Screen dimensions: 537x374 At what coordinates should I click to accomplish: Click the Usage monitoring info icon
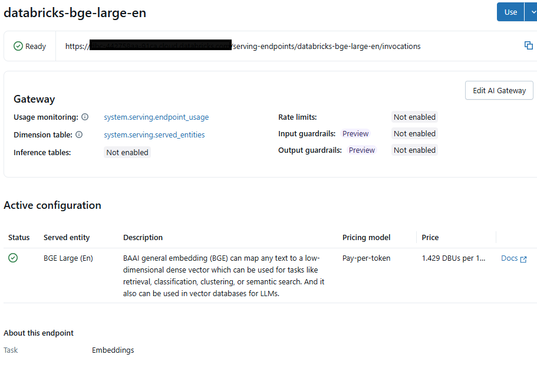click(85, 117)
